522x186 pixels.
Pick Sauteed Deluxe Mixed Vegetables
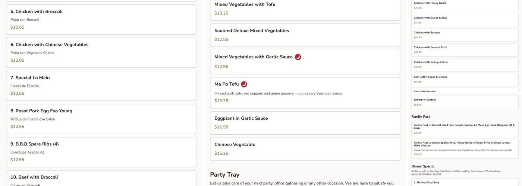[305, 35]
